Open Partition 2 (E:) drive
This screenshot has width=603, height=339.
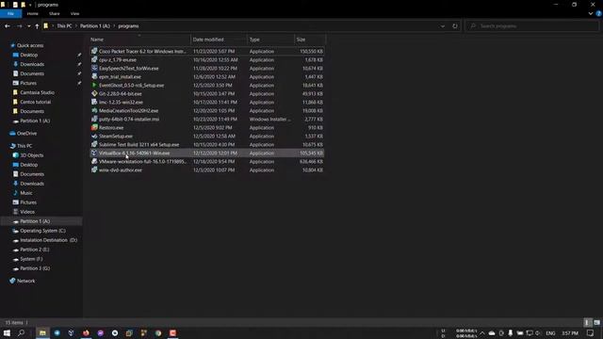click(x=35, y=250)
